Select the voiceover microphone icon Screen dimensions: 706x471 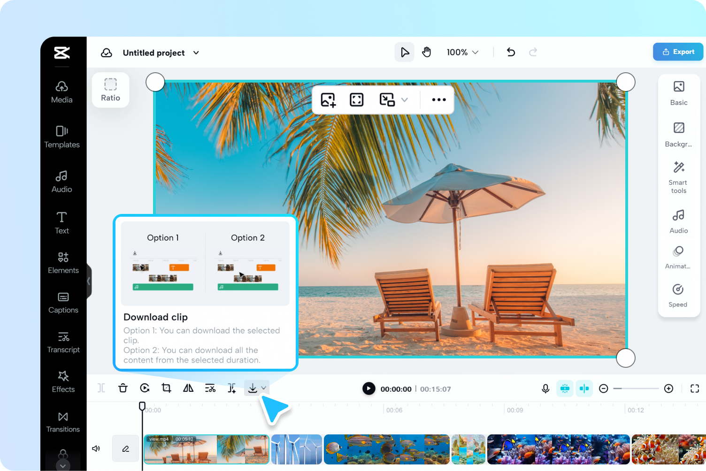(x=545, y=388)
